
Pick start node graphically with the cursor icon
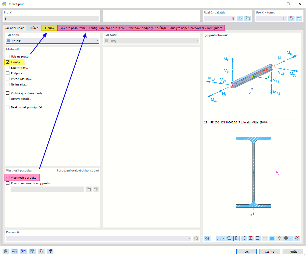(x=240, y=18)
